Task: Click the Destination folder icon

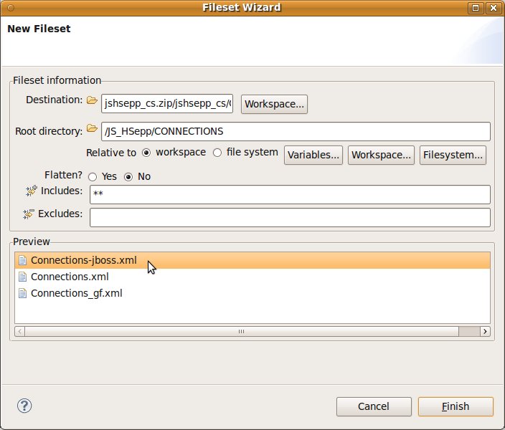Action: 92,101
